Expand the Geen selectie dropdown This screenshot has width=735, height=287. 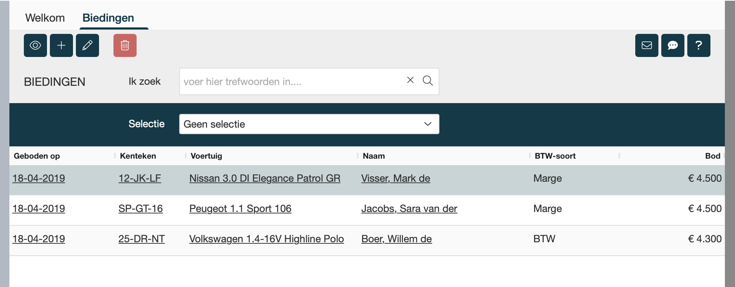309,124
